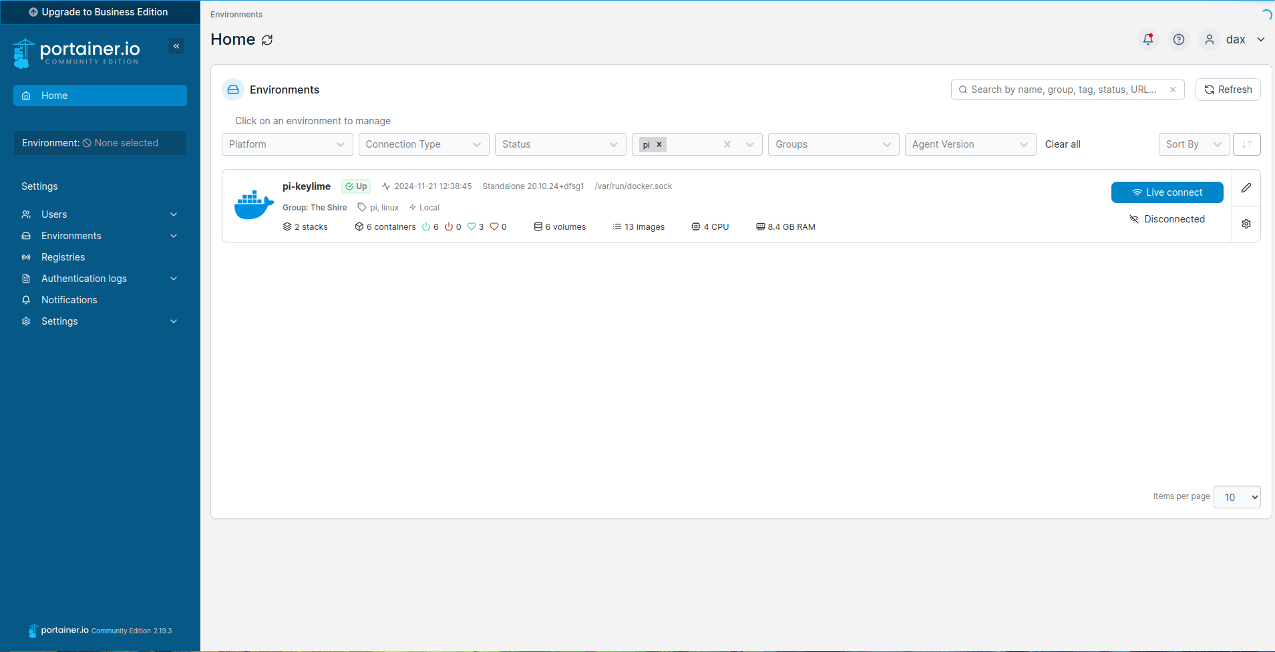This screenshot has width=1275, height=652.
Task: Click the Clear all filters link
Action: coord(1062,144)
